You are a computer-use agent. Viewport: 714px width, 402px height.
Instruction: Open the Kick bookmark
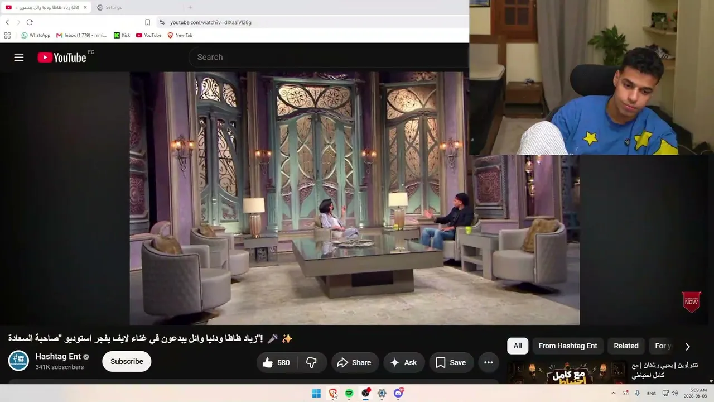(122, 35)
